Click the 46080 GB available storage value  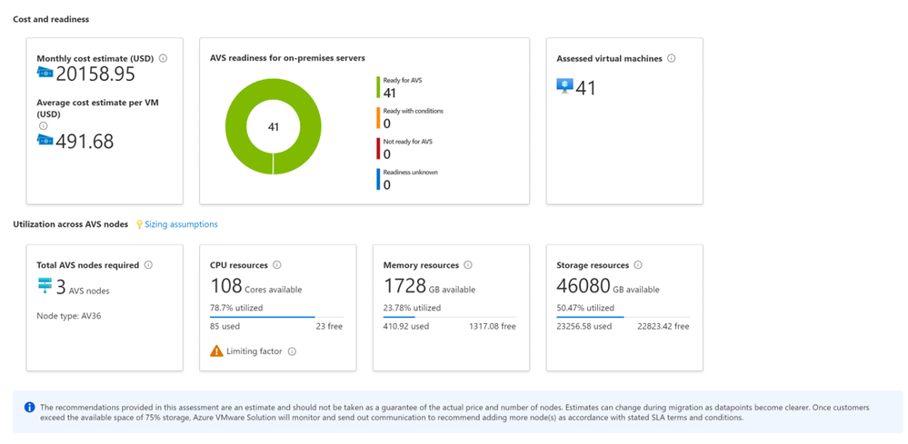[x=607, y=286]
